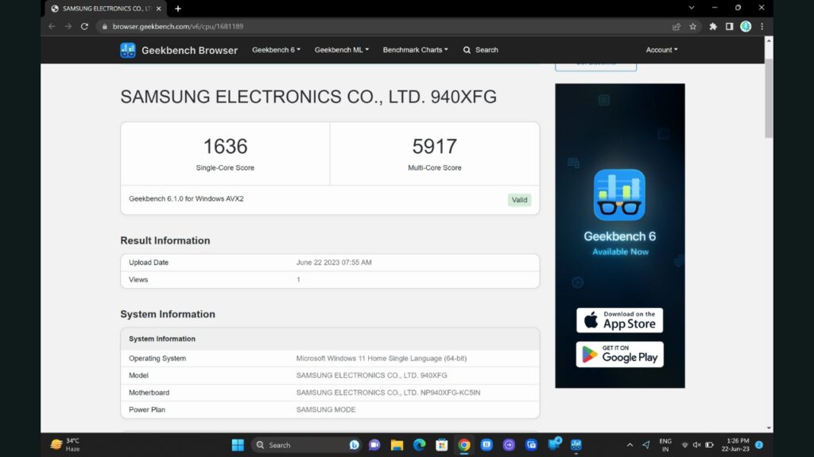
Task: Close the SAMSUNG ELECTRONICS tab
Action: (159, 8)
